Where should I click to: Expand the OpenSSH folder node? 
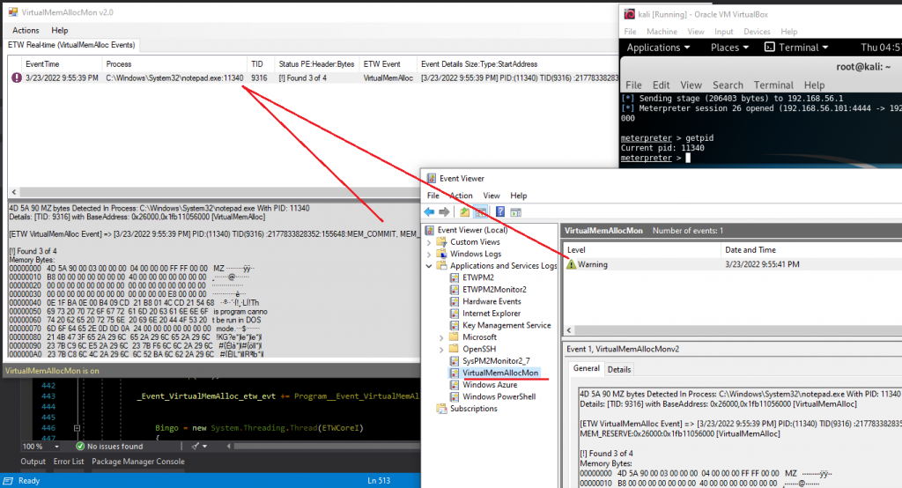(x=441, y=350)
